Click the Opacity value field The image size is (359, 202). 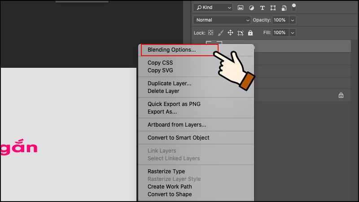(x=280, y=20)
